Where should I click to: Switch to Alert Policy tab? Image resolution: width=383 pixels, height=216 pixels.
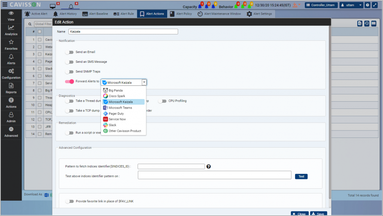(x=181, y=14)
